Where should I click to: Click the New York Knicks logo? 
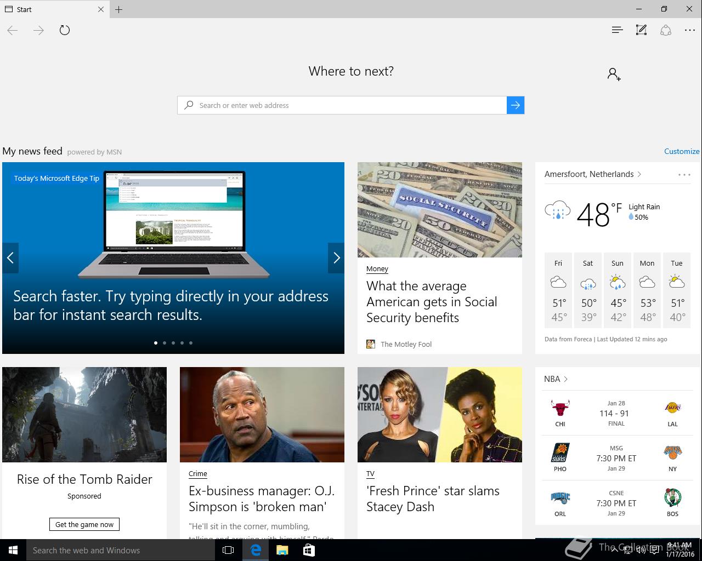(672, 453)
